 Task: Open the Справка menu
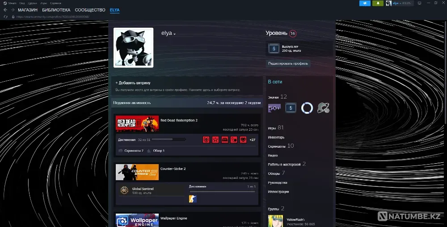pos(55,3)
